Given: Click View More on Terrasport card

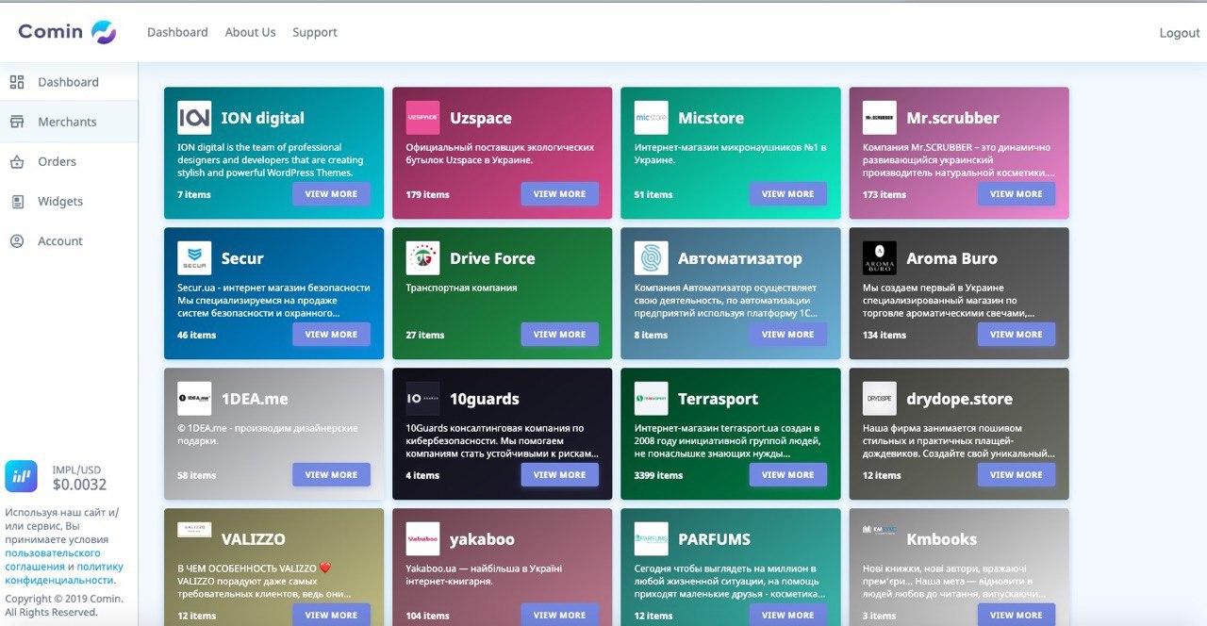Looking at the screenshot, I should coord(788,475).
